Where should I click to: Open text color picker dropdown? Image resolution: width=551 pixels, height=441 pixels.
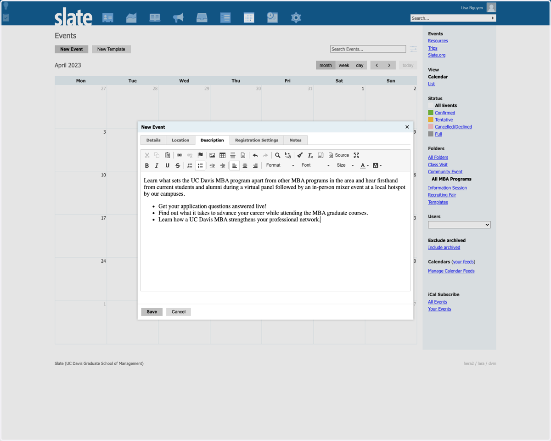[x=365, y=165]
